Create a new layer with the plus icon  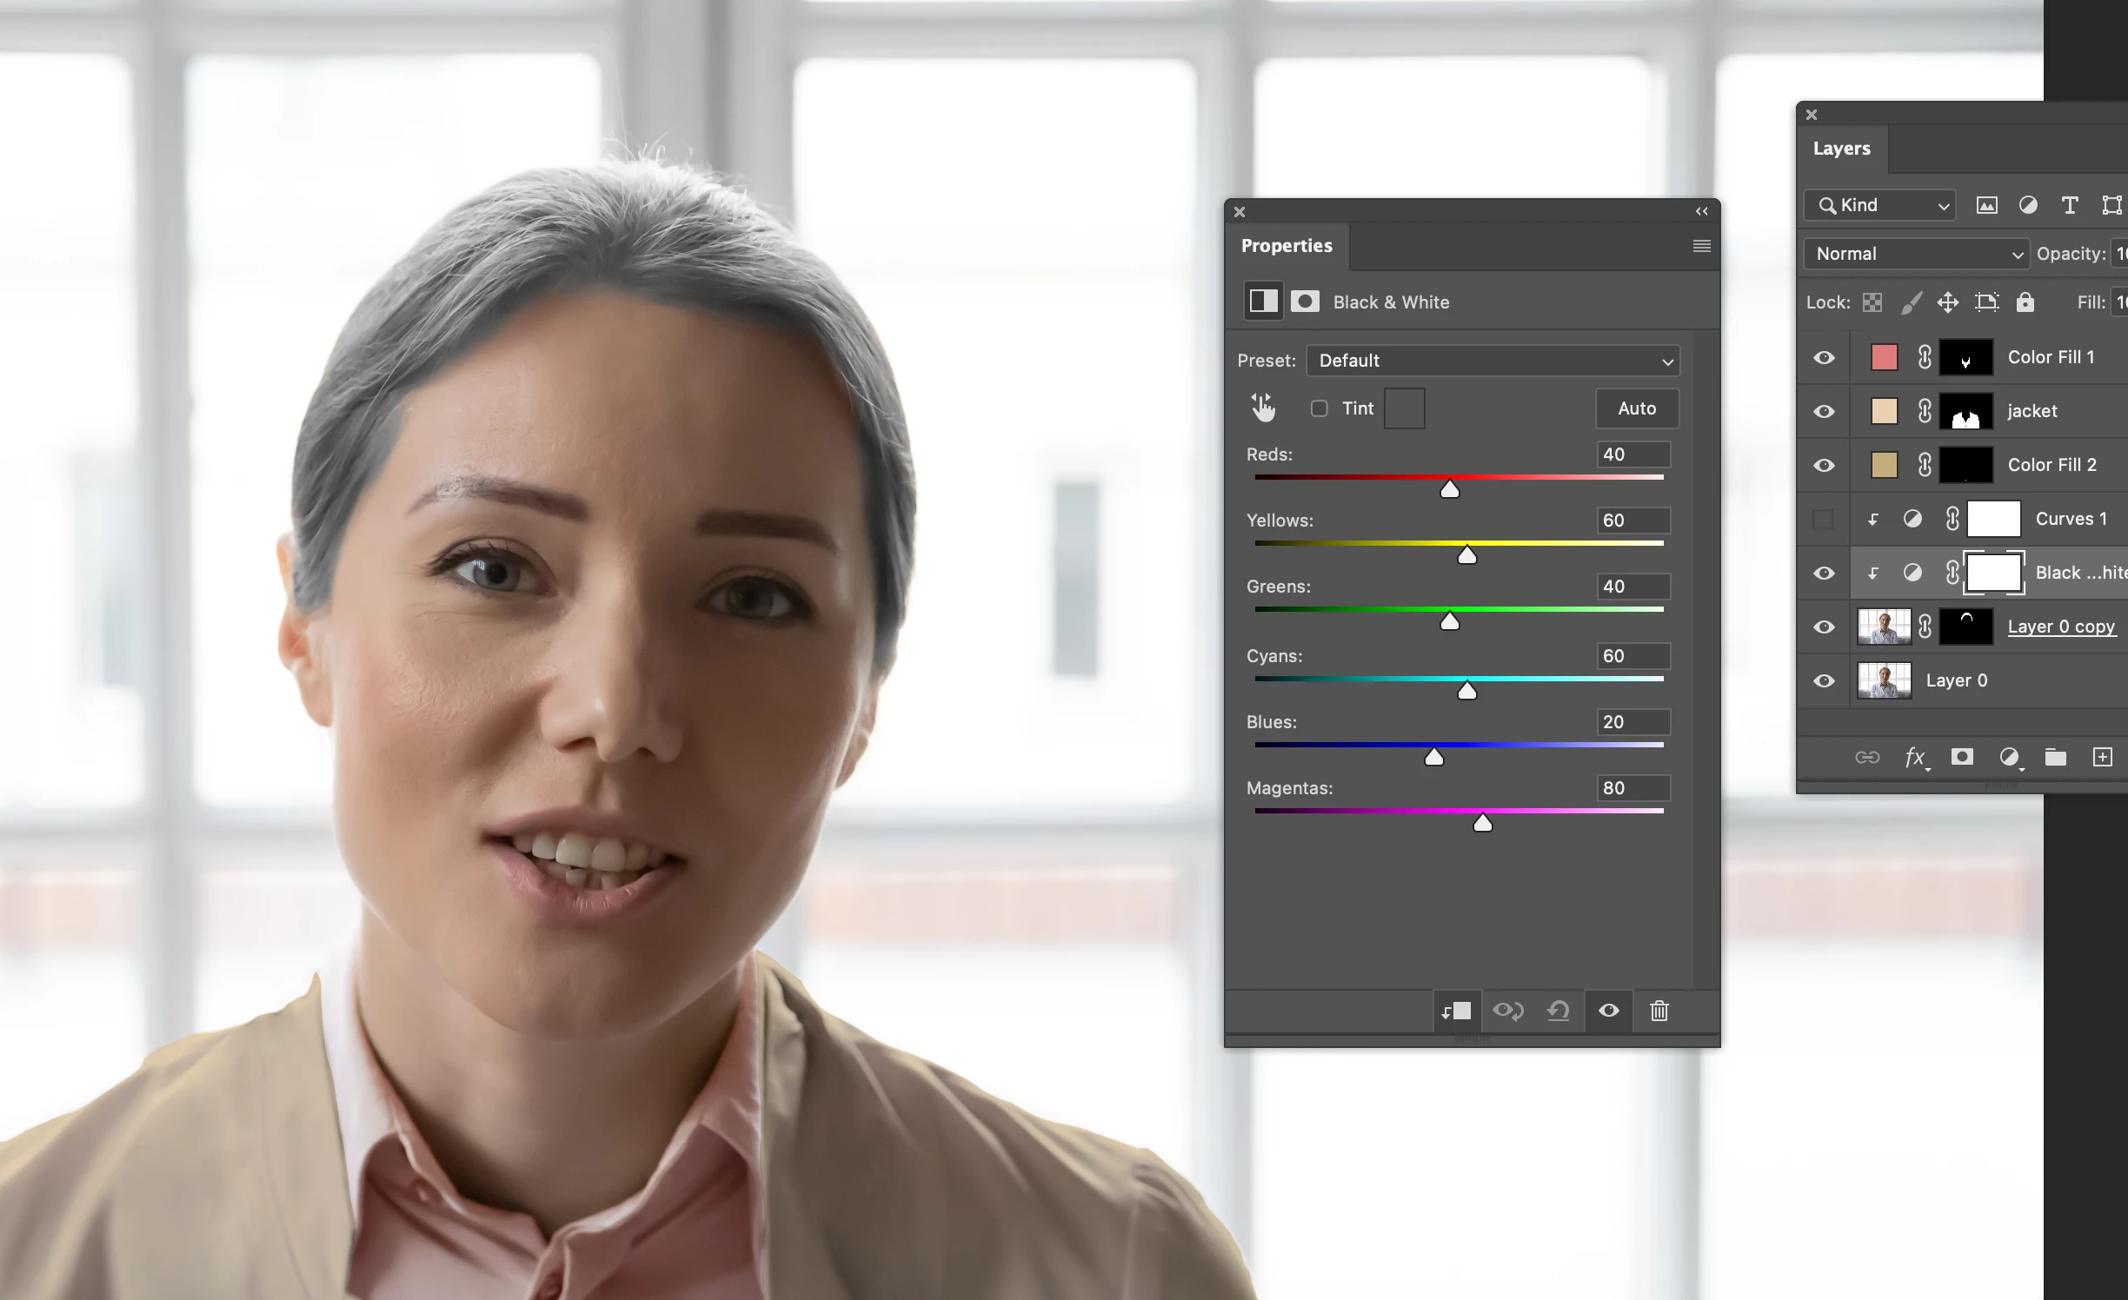[x=2102, y=757]
